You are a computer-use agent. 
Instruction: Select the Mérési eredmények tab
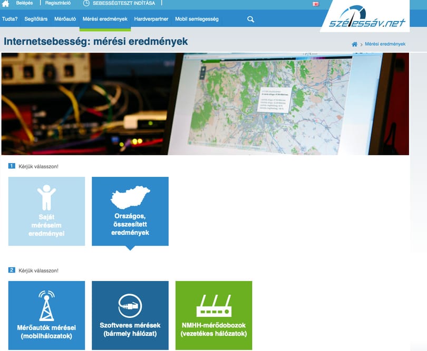[105, 19]
